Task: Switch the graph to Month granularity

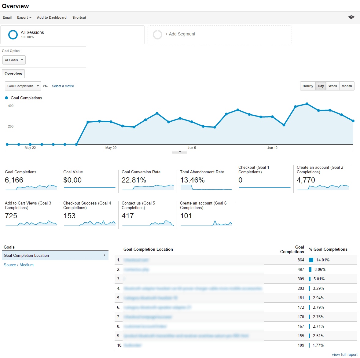Action: [x=347, y=86]
